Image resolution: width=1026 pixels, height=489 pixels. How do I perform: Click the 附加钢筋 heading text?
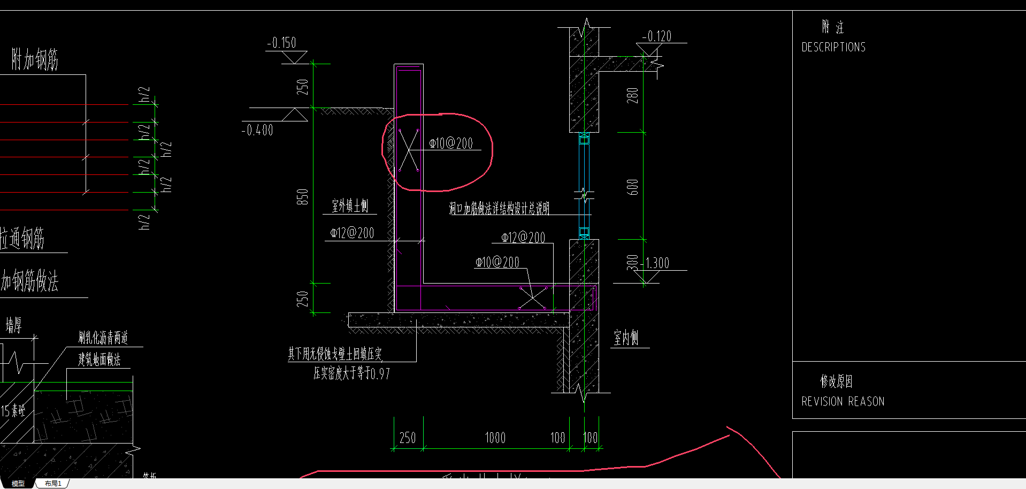tap(35, 59)
